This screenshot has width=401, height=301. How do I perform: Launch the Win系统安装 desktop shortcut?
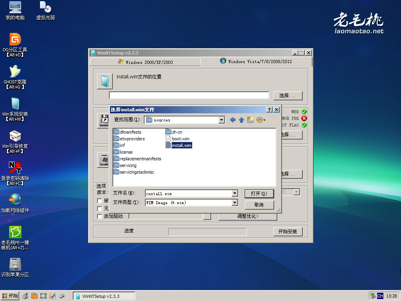click(15, 109)
